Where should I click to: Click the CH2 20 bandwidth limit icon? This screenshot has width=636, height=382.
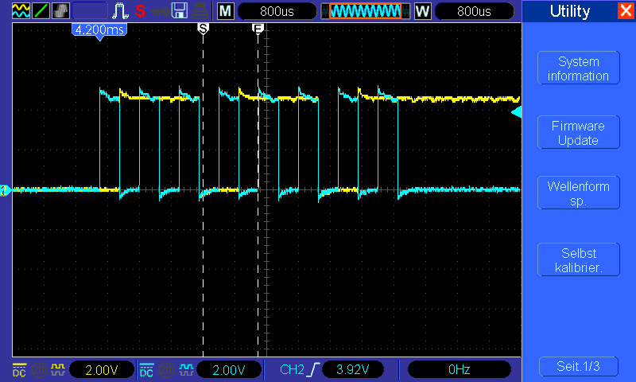pos(166,369)
